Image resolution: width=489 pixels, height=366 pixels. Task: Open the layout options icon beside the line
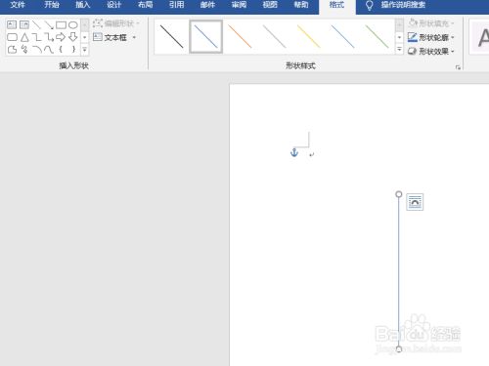pos(415,202)
